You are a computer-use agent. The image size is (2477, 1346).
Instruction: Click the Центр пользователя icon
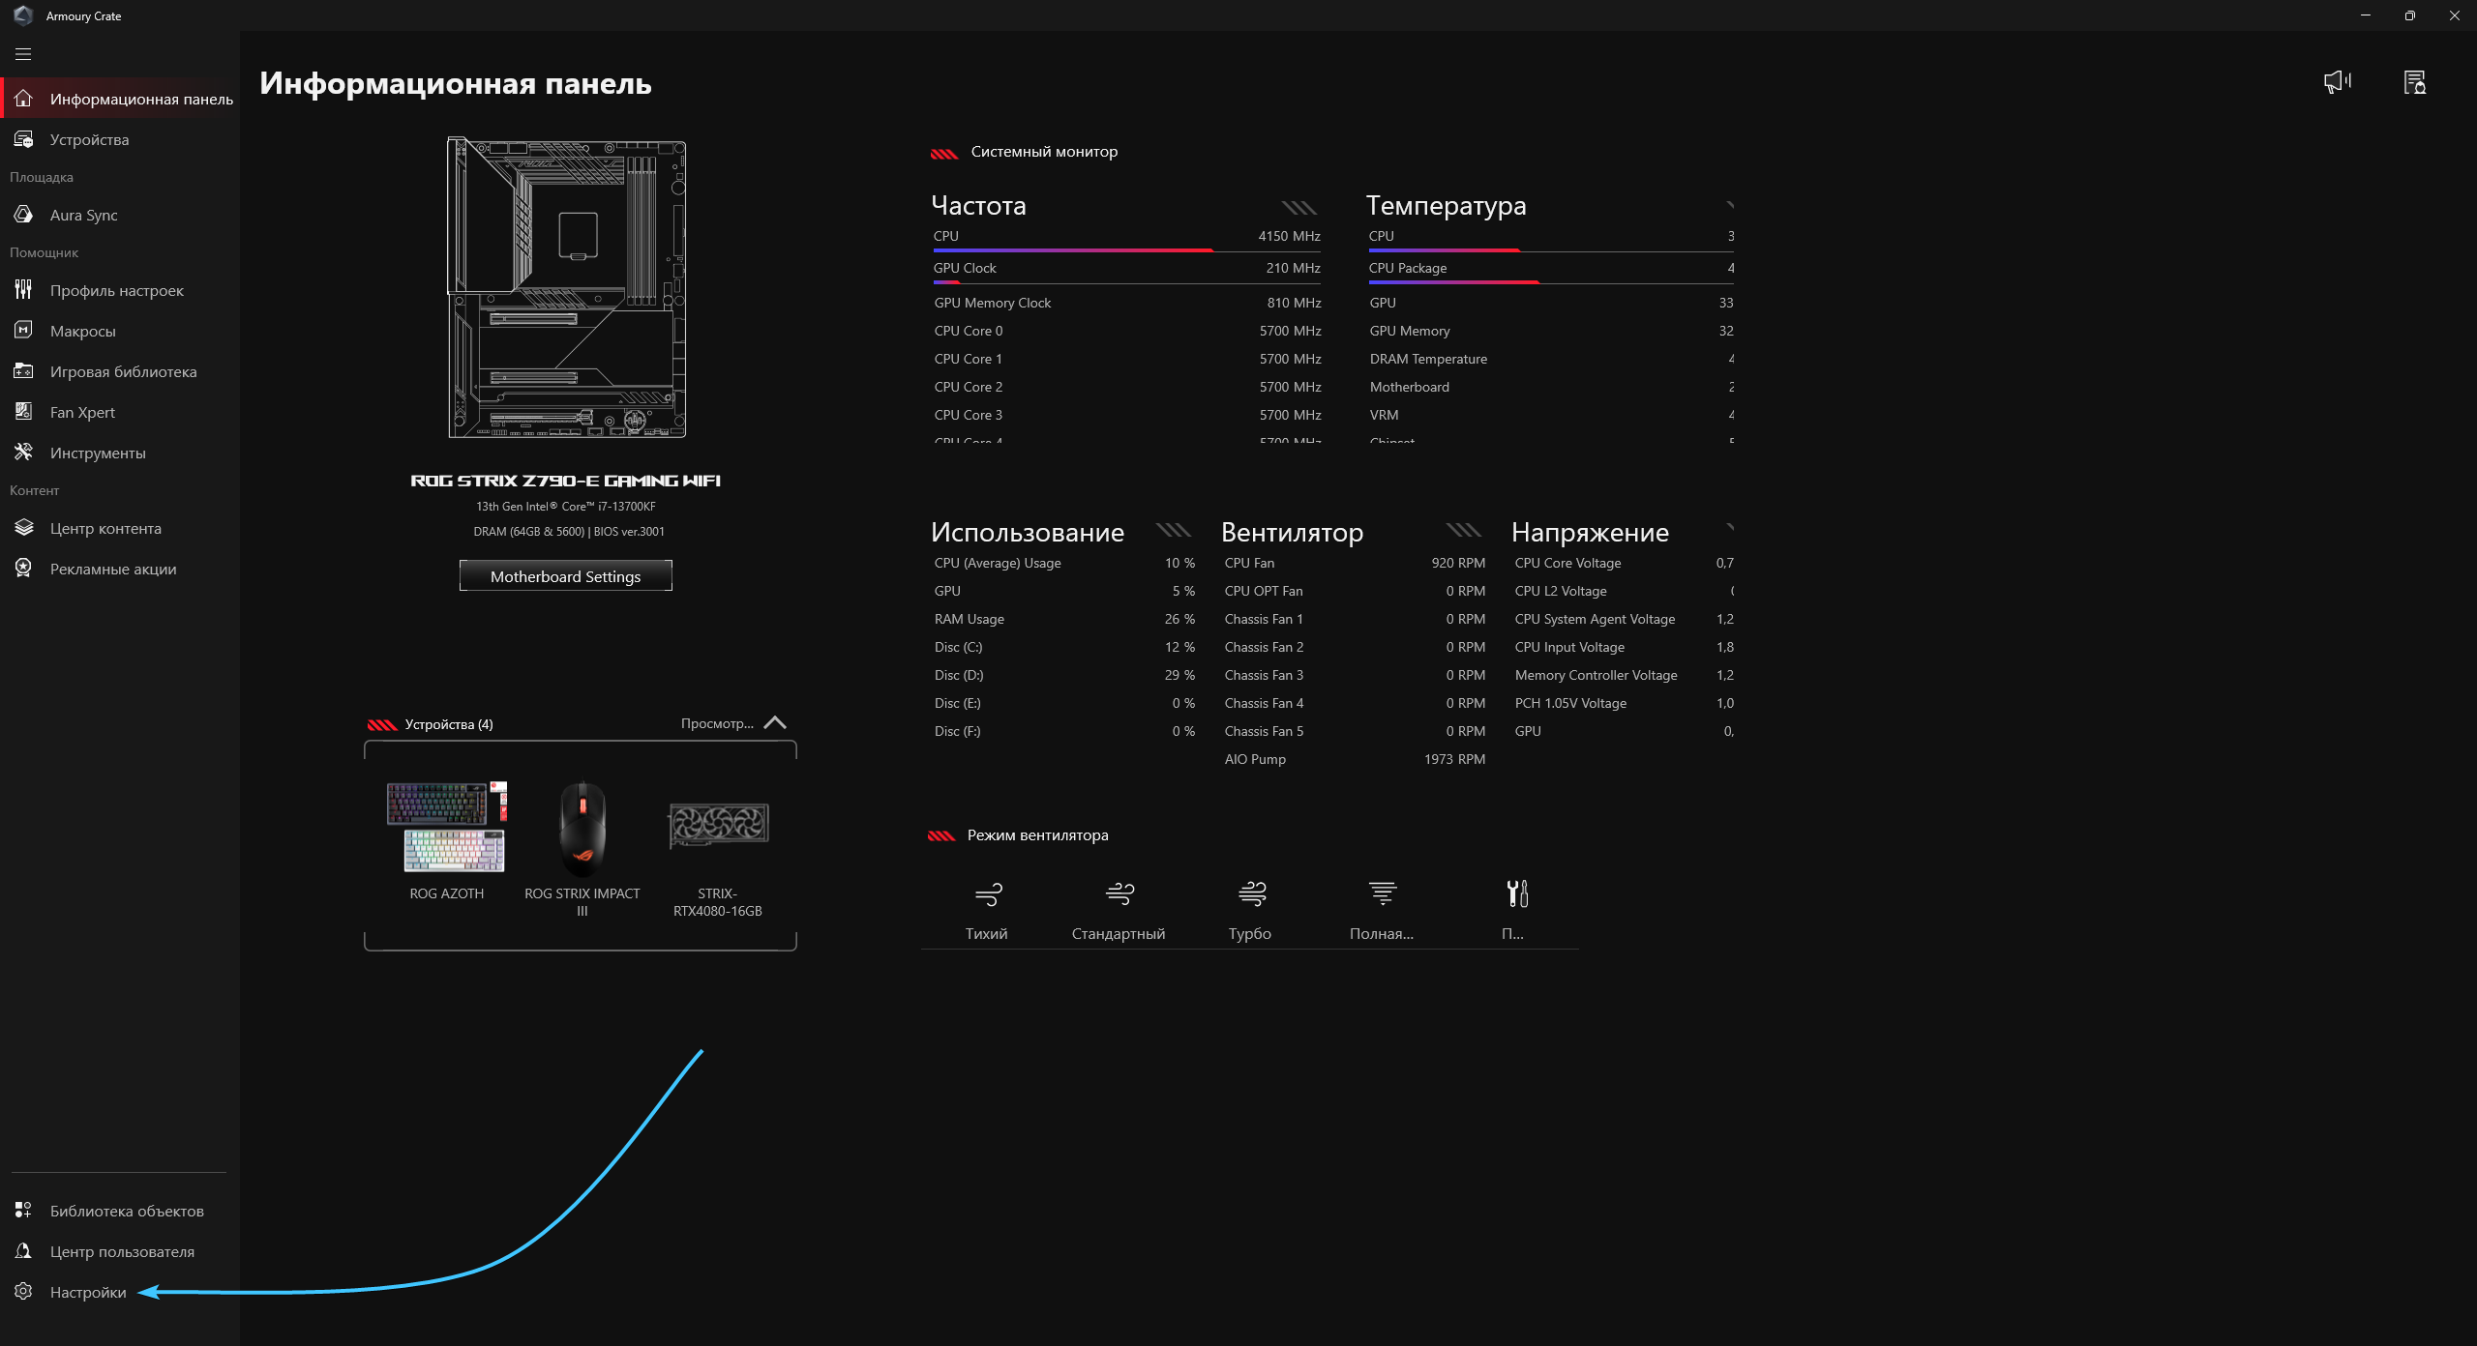pos(23,1251)
